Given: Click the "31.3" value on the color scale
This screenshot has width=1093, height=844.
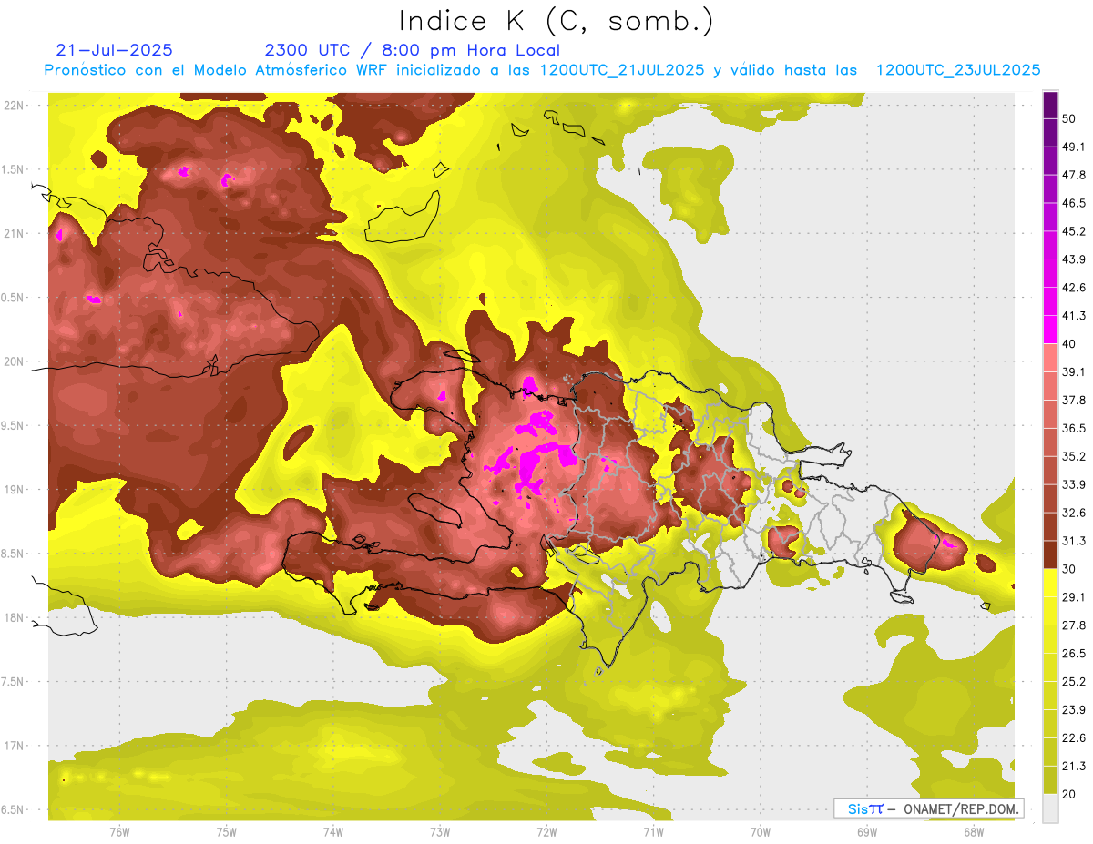Looking at the screenshot, I should click(1074, 541).
